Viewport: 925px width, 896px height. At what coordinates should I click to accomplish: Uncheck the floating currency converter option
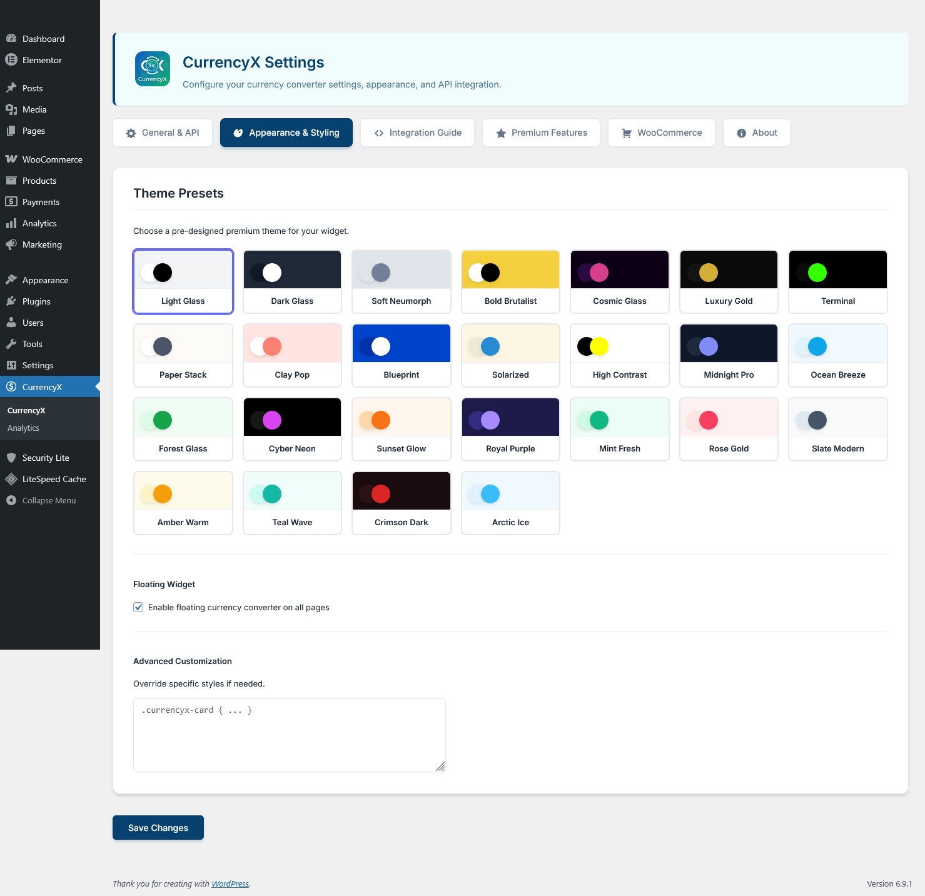tap(138, 607)
